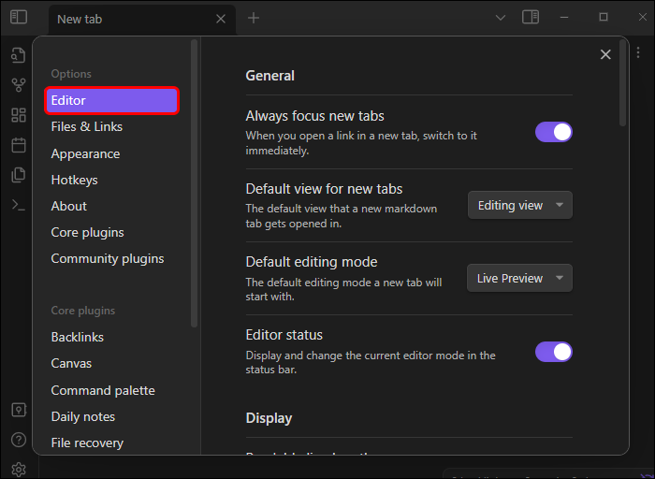Toggle the right sidebar icon
Image resolution: width=655 pixels, height=479 pixels.
(531, 17)
